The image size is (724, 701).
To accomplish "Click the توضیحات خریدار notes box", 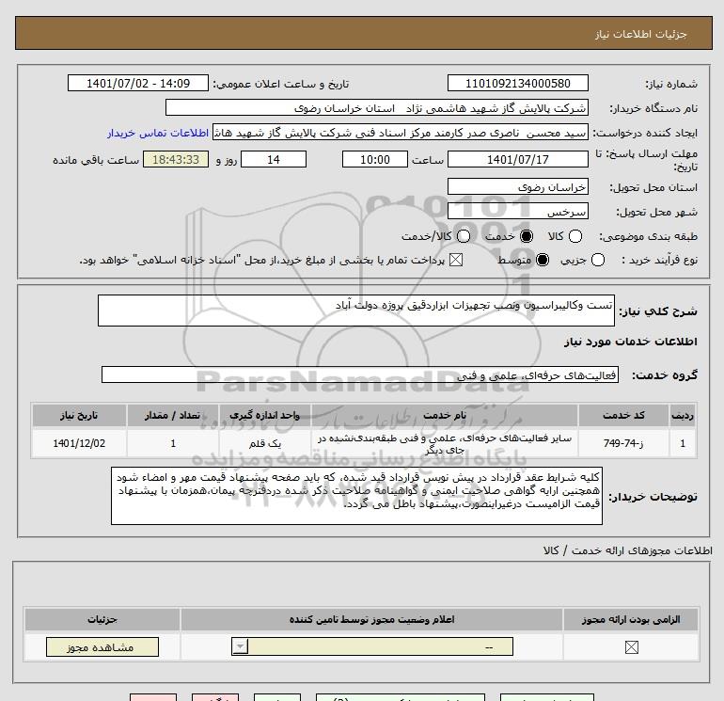I will click(x=356, y=495).
